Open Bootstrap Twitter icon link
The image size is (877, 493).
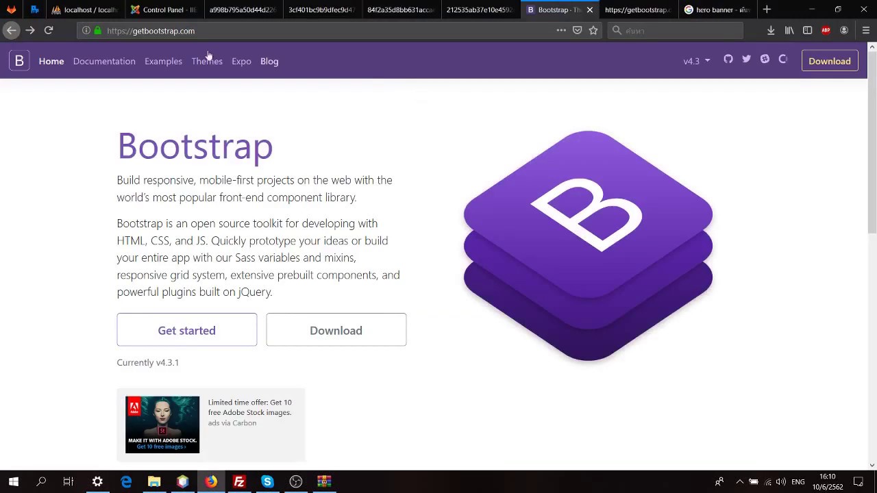746,59
